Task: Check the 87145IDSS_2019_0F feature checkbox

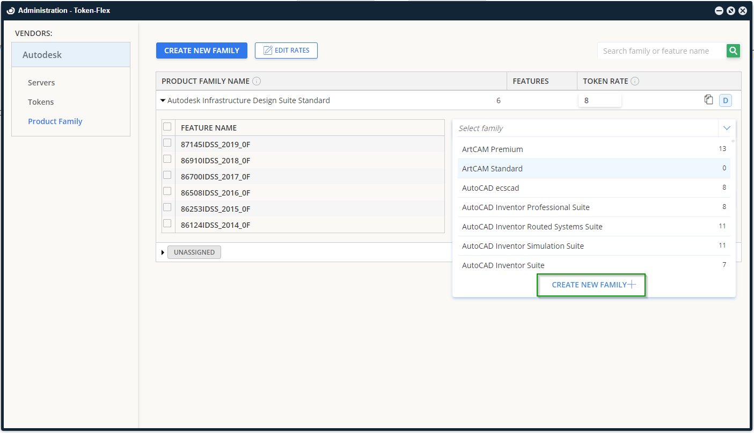Action: pos(167,143)
